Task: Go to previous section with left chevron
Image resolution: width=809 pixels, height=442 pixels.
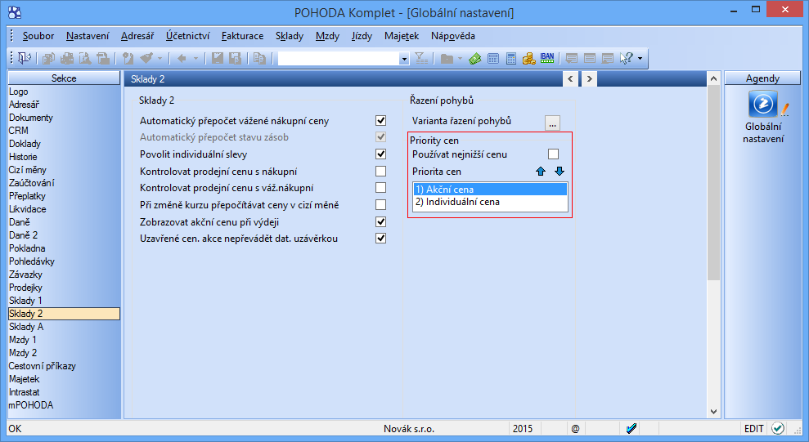Action: pos(570,78)
